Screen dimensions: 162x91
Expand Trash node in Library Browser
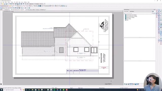pos(125,20)
